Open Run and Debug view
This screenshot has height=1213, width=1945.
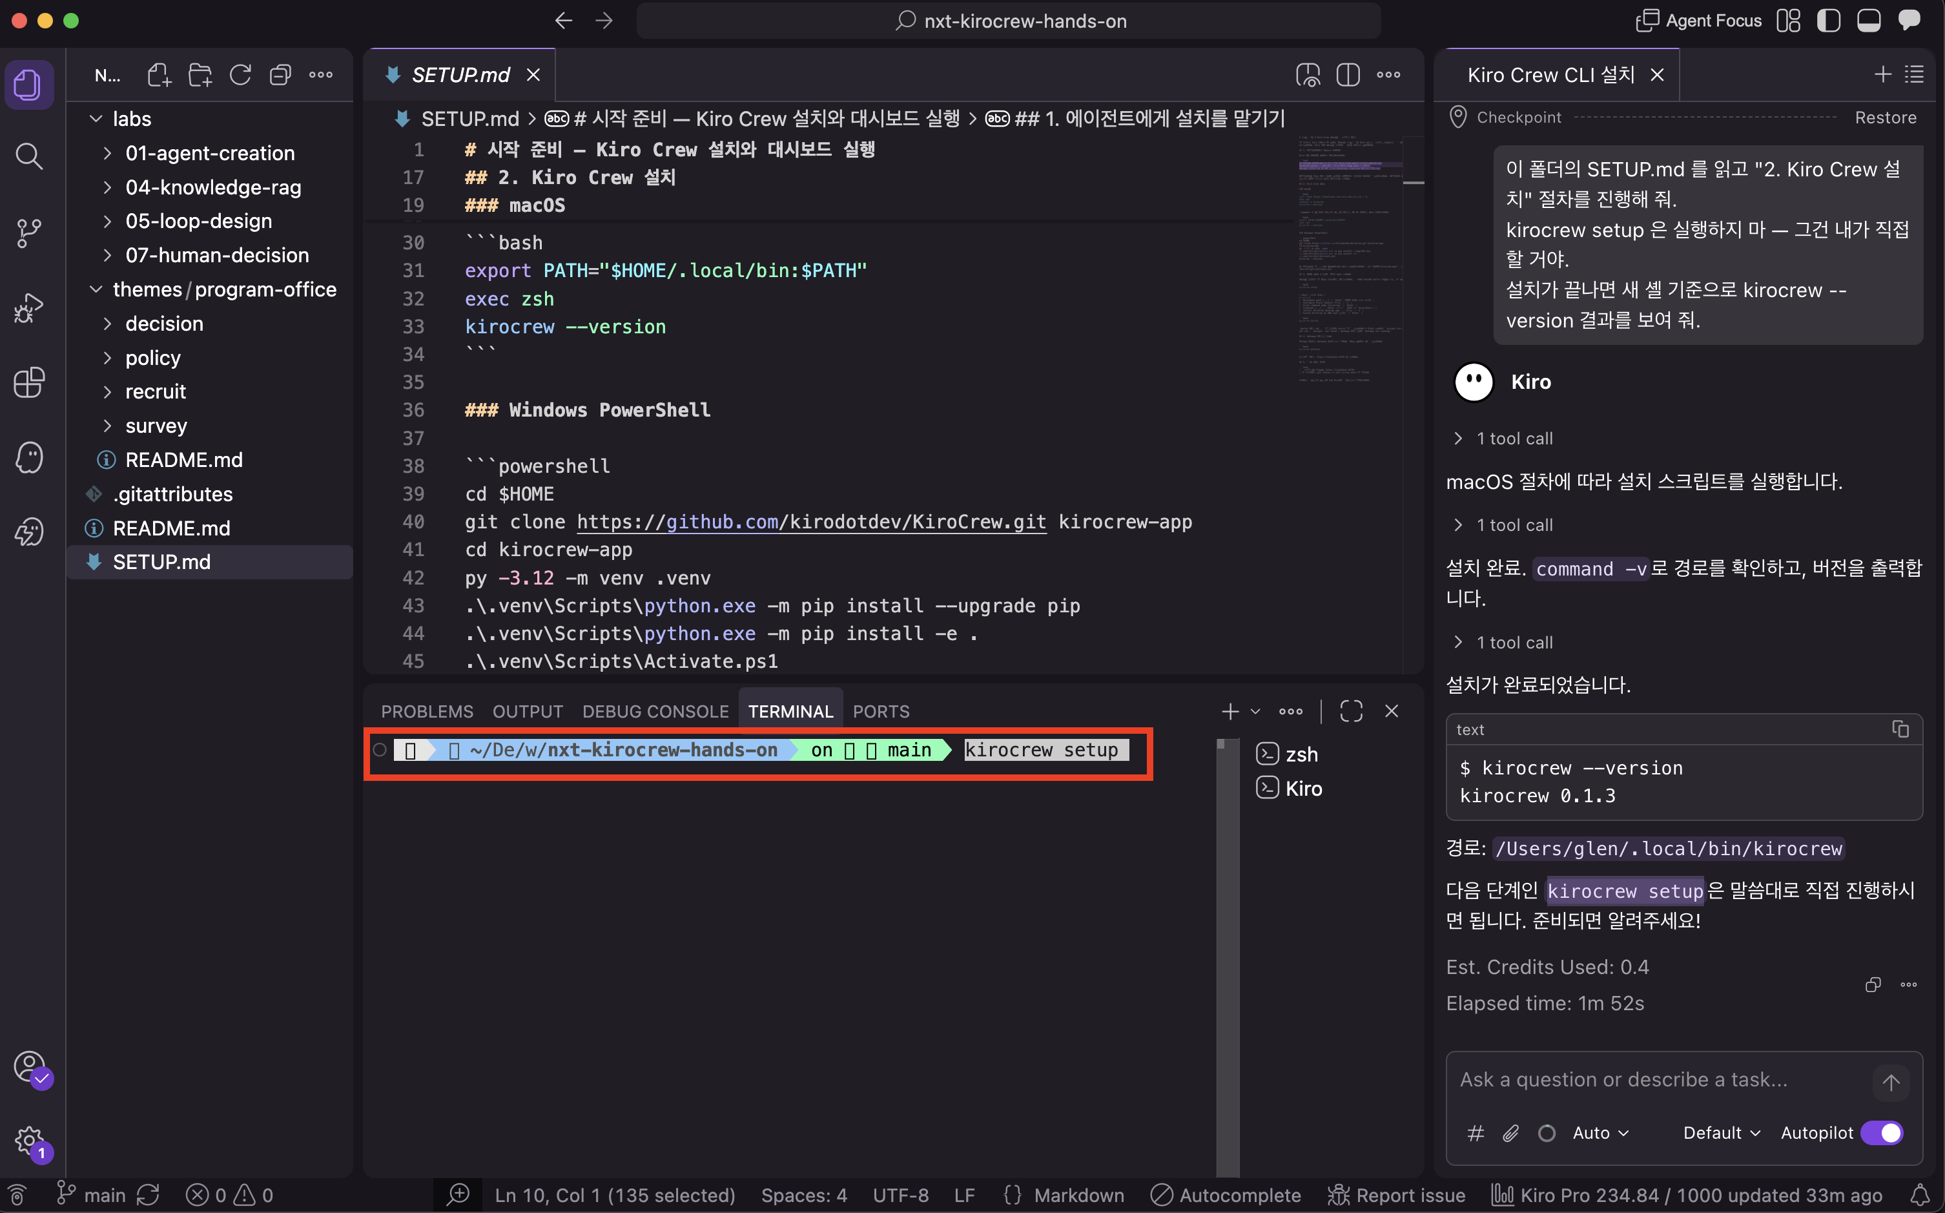(29, 307)
